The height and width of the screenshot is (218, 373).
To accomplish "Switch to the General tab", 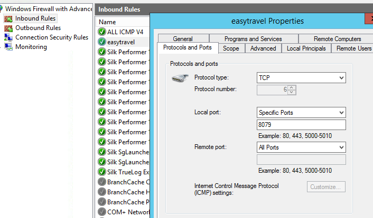I will point(183,39).
